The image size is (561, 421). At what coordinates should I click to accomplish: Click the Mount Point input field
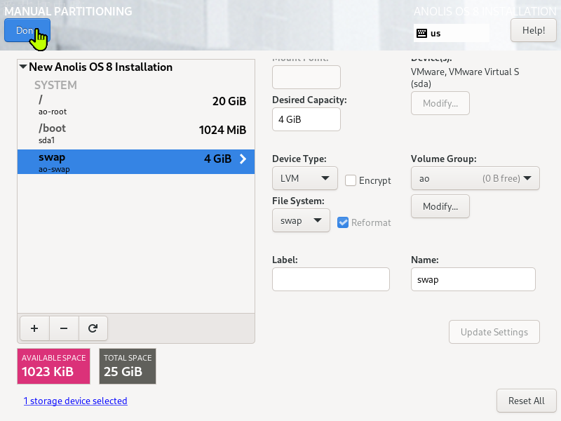pos(306,77)
